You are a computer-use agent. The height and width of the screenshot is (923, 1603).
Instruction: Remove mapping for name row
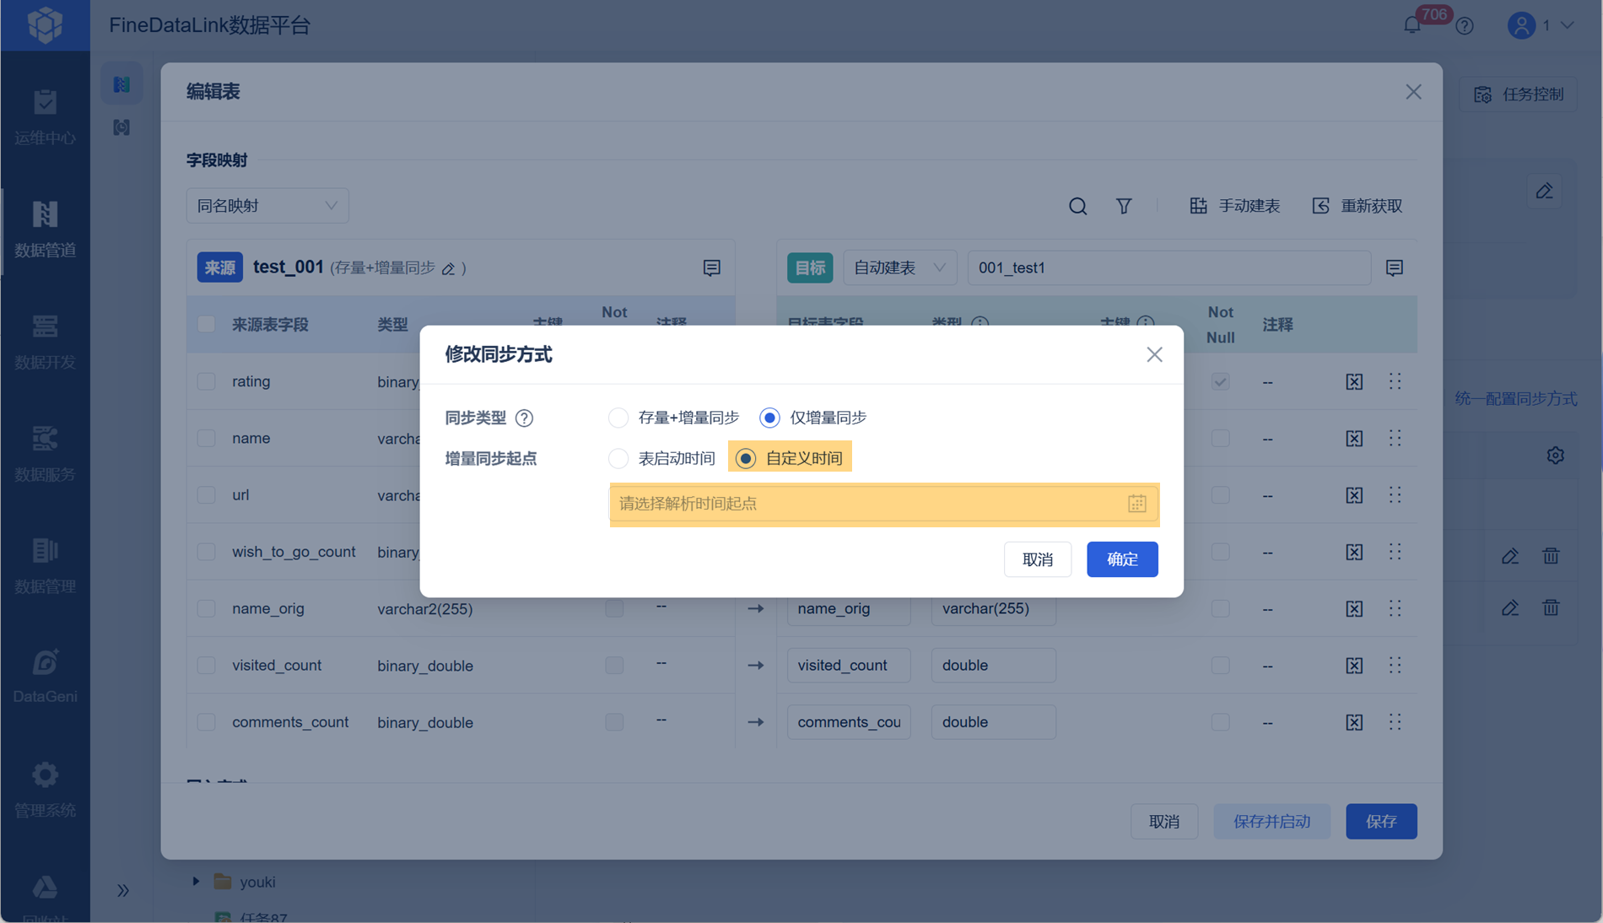pyautogui.click(x=1354, y=438)
